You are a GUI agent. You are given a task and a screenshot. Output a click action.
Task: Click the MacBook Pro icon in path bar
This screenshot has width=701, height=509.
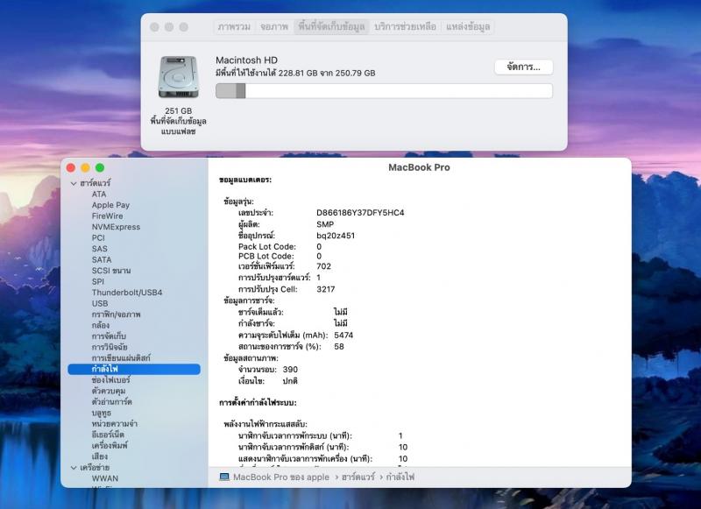coord(224,477)
